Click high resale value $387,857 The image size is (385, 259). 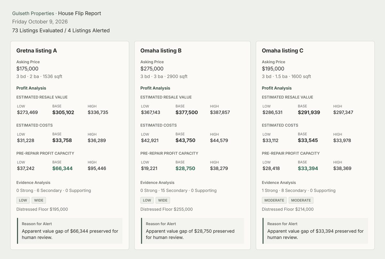(220, 112)
